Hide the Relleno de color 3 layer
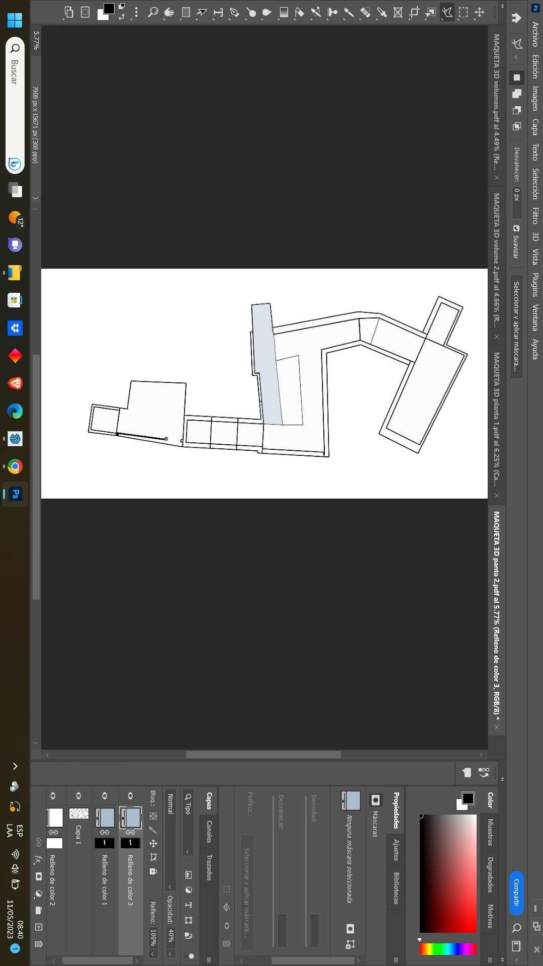Viewport: 543px width, 966px height. tap(130, 795)
